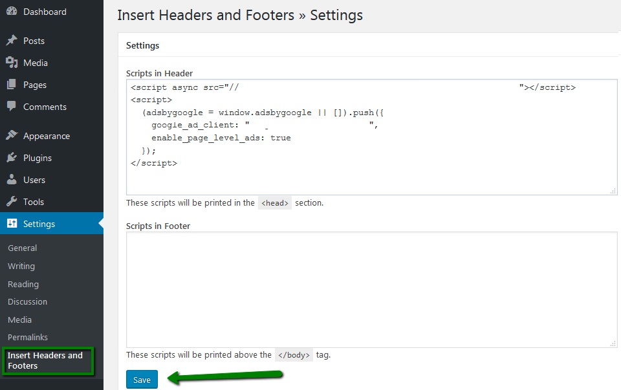The height and width of the screenshot is (390, 621).
Task: Click the closing '</script>' line in header box
Action: pyautogui.click(x=154, y=163)
